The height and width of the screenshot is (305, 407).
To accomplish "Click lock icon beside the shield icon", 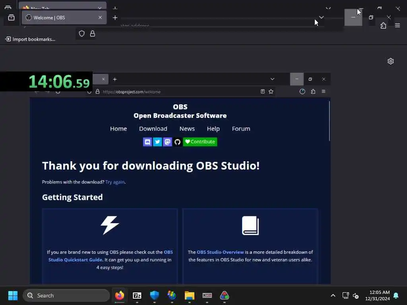I will [x=92, y=34].
